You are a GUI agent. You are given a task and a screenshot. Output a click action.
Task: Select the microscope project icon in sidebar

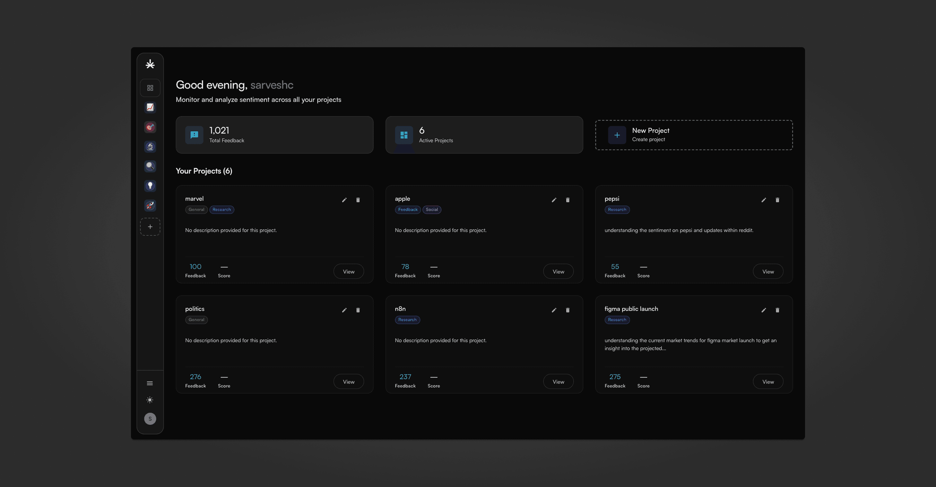click(x=150, y=146)
